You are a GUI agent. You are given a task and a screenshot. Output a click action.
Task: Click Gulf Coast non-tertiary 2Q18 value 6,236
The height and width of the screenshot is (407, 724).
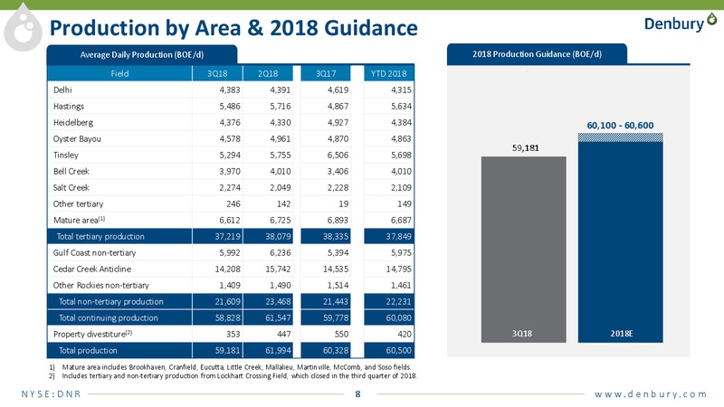281,253
